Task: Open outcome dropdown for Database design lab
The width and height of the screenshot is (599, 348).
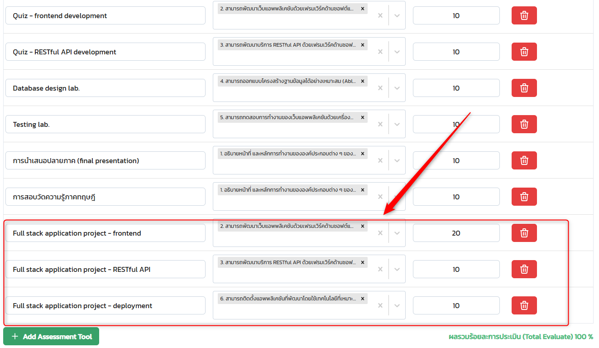Action: (397, 88)
